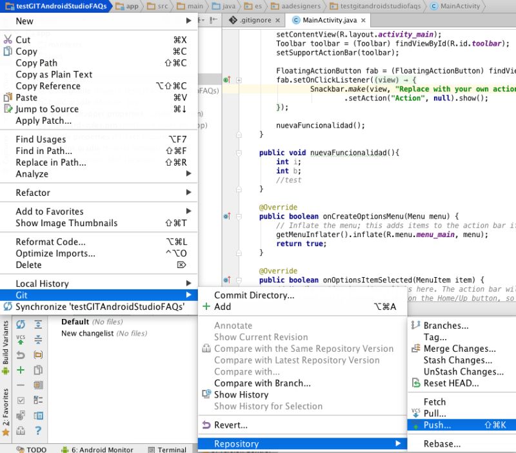
Task: Select Stash Changes... in Repository submenu
Action: [462, 360]
